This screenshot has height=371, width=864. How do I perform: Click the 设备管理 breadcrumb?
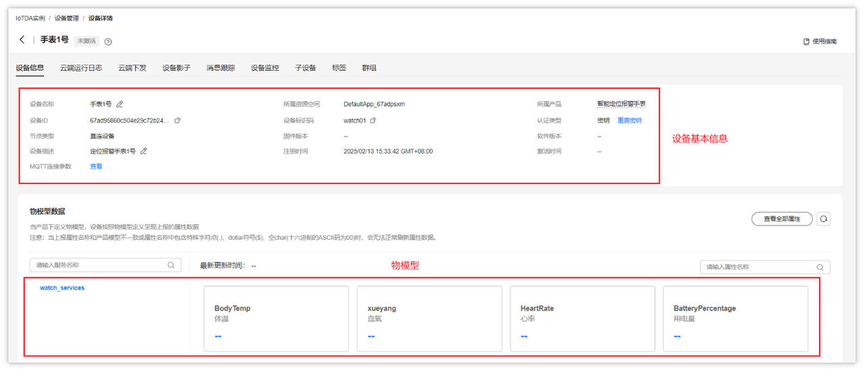67,18
